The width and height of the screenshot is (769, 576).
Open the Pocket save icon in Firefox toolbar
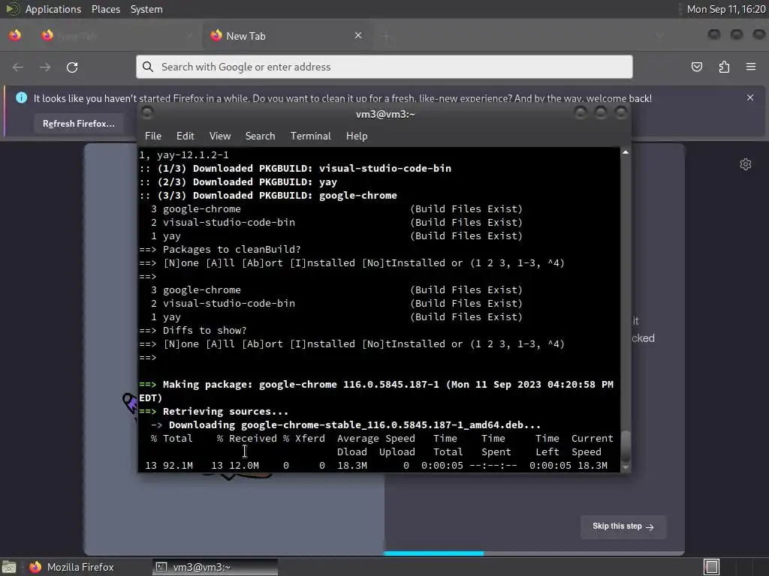pos(696,67)
